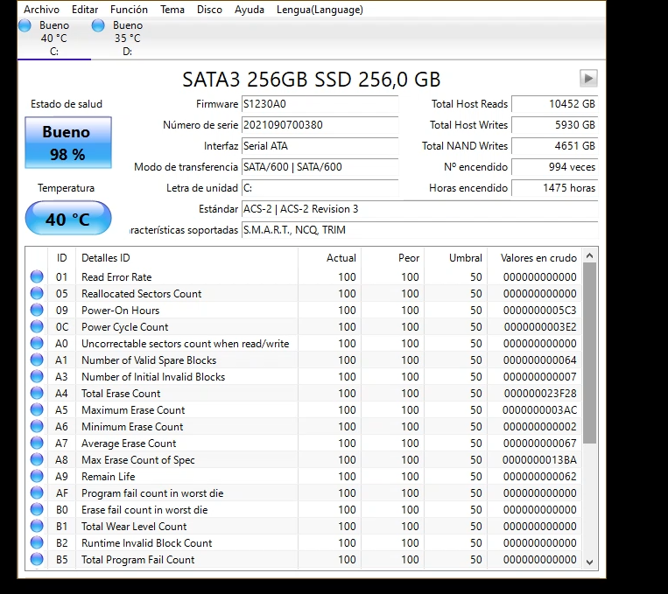Click status icon for Power Cycle Count
The width and height of the screenshot is (668, 594).
(37, 326)
